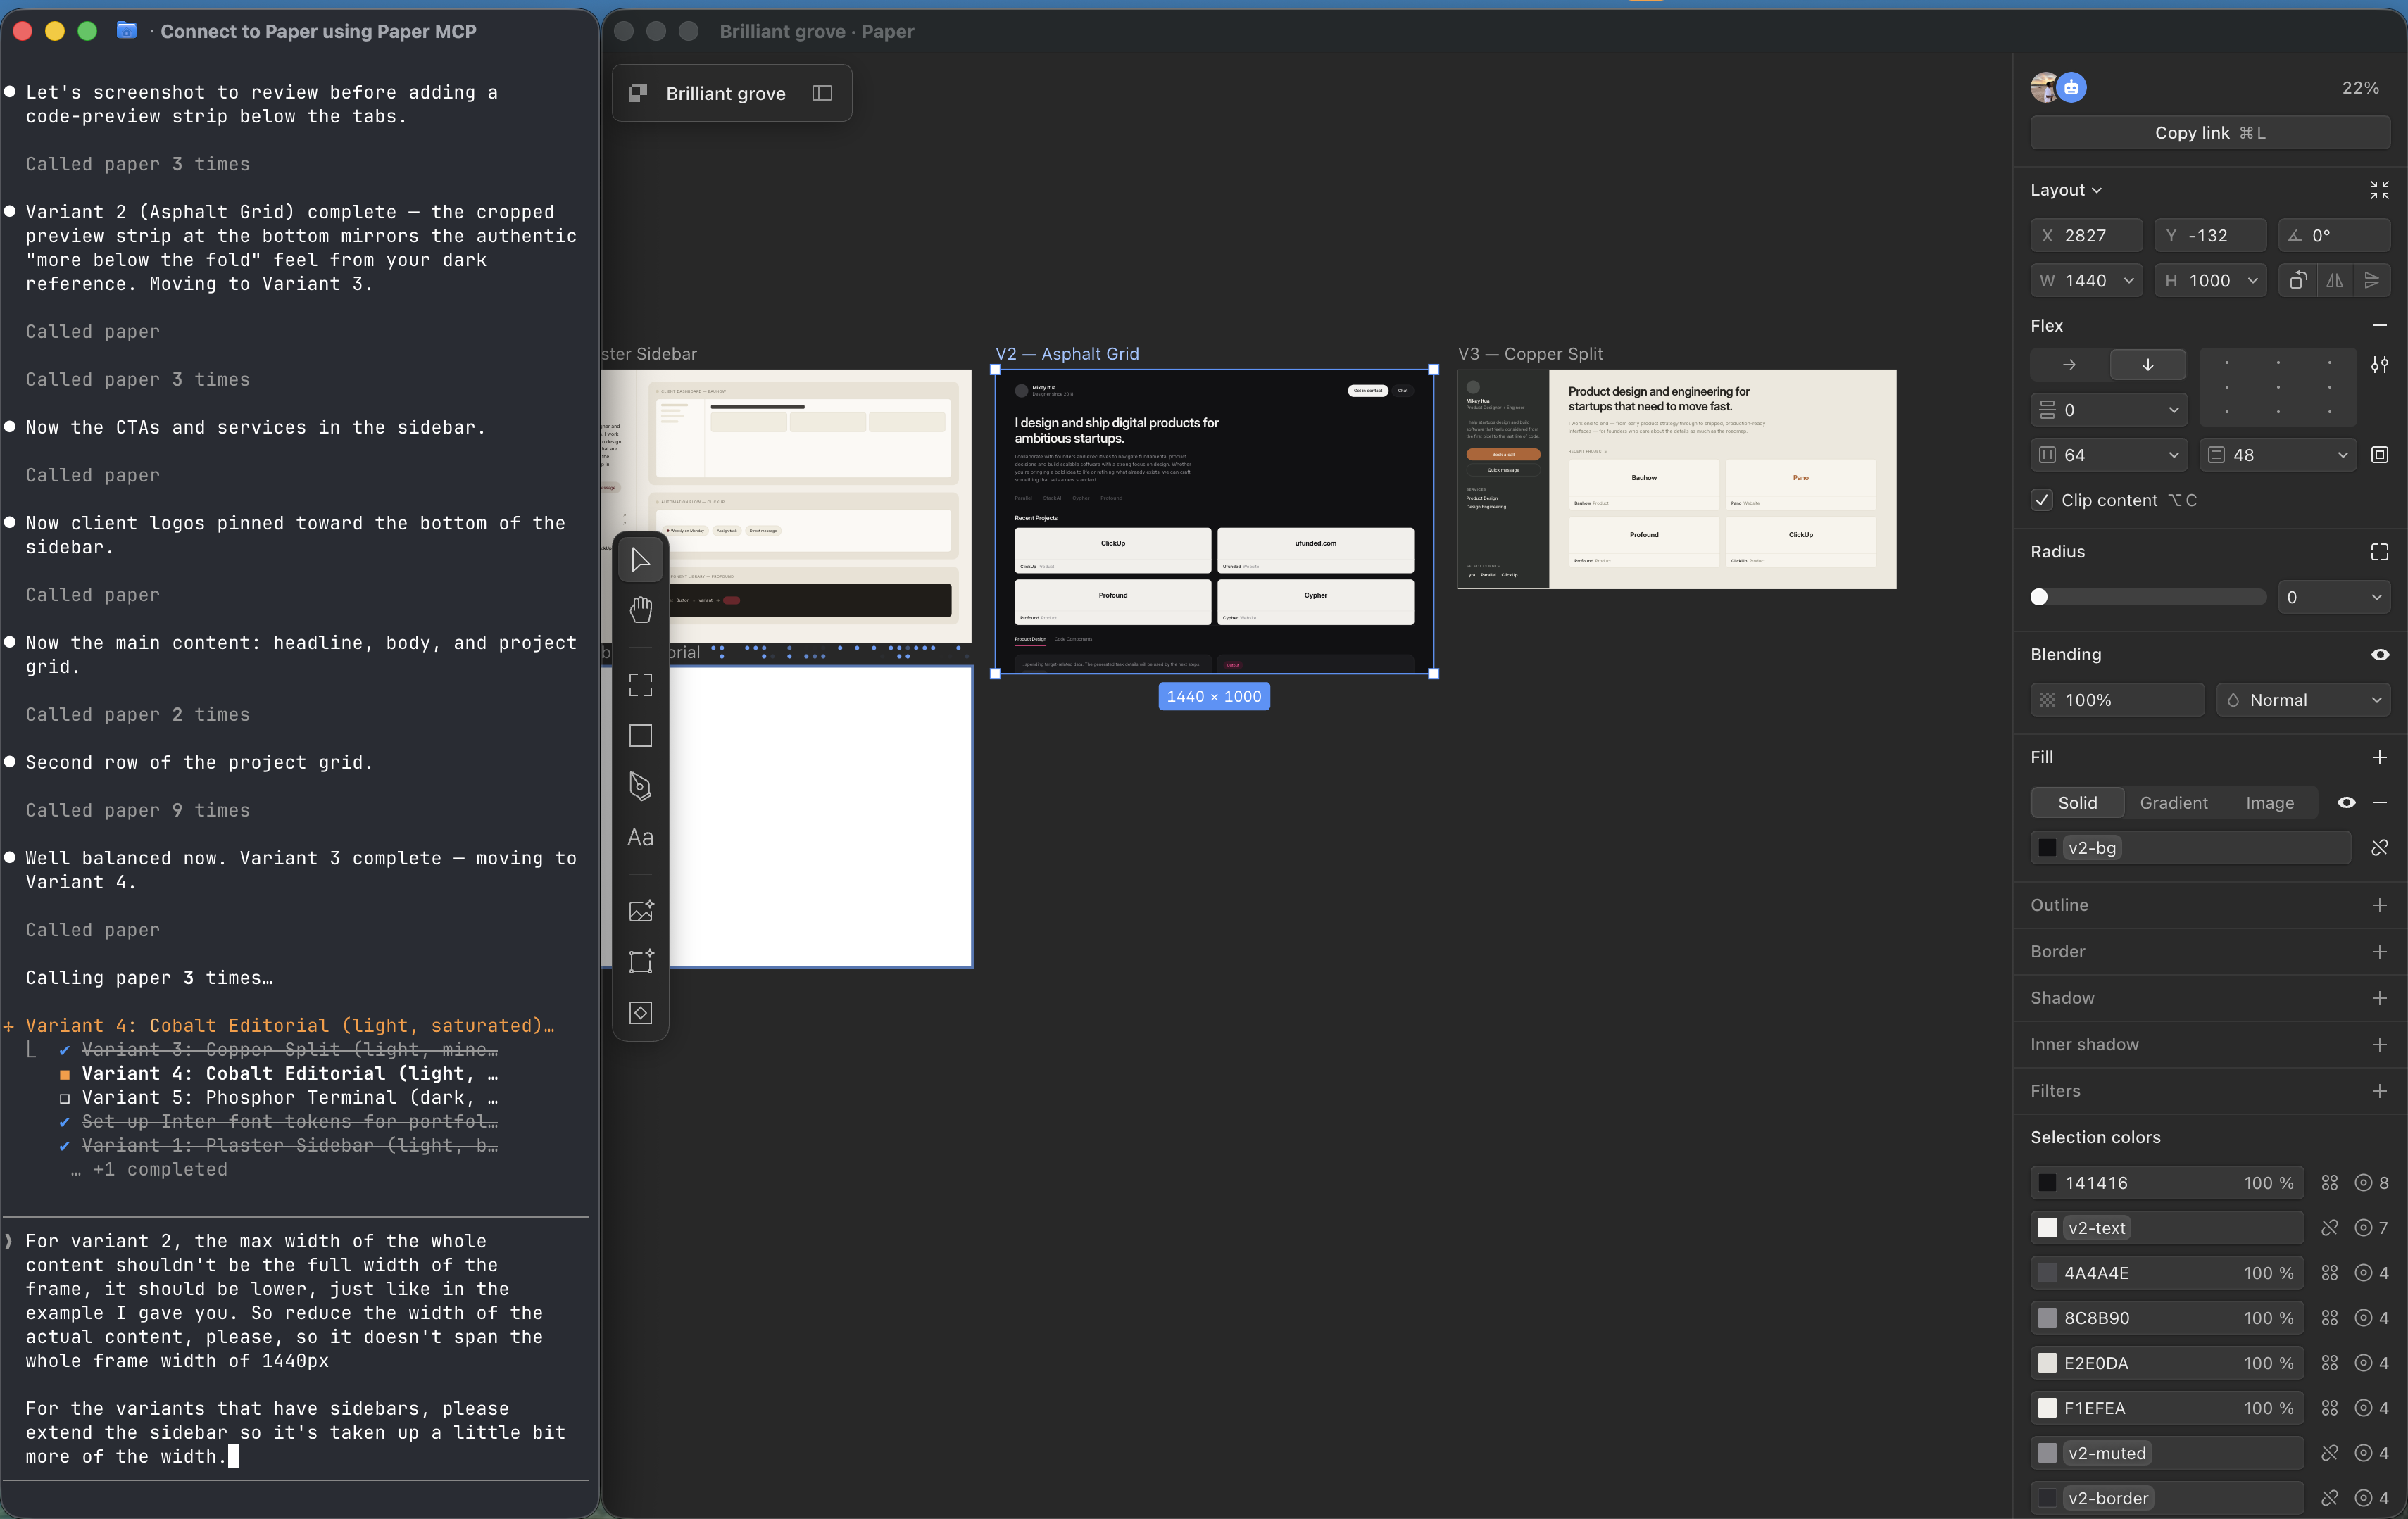Open style grid for color 141416
2408x1519 pixels.
(x=2330, y=1183)
